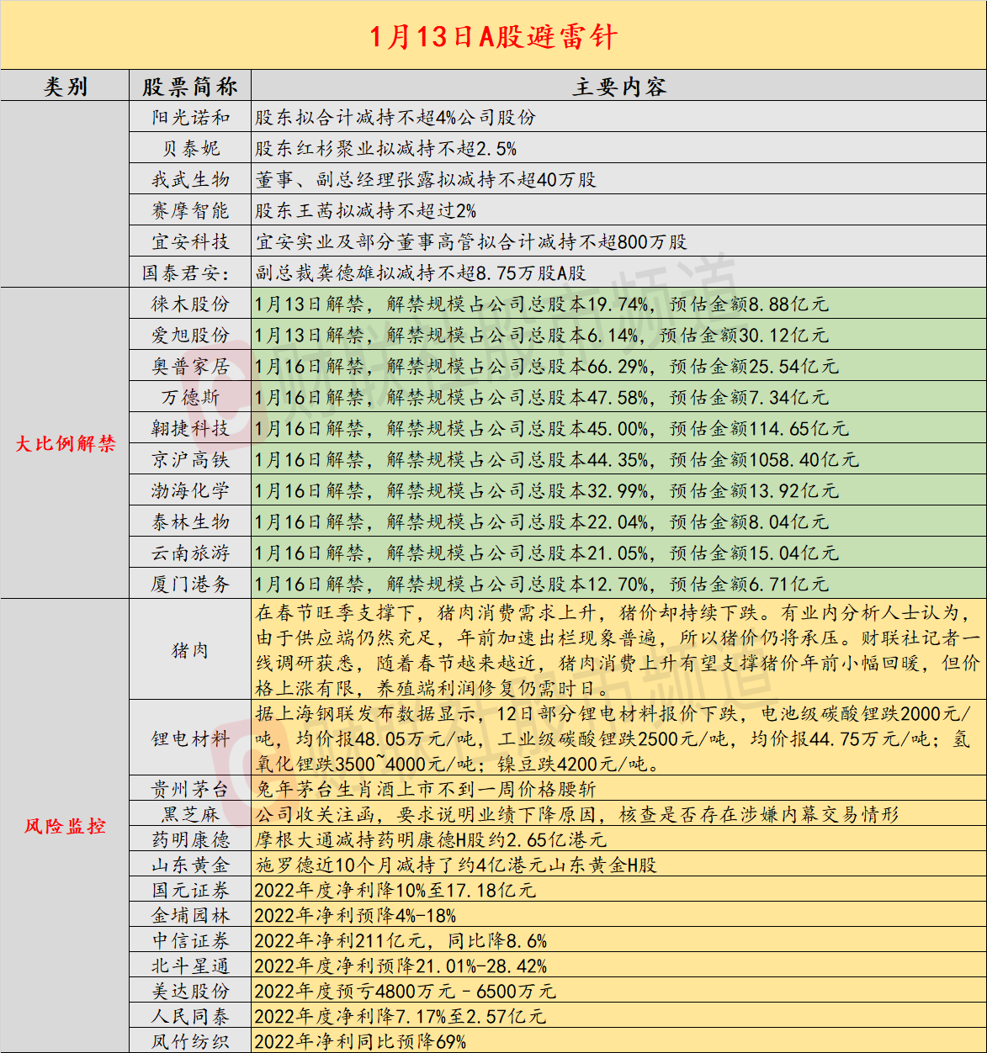Click the text 摩根大通减持药明康德H股约2.65亿港元
This screenshot has height=1053, width=987.
pyautogui.click(x=431, y=839)
